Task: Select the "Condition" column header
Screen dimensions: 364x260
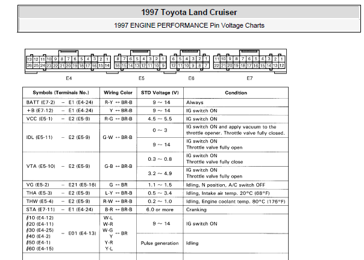Action: [236, 93]
